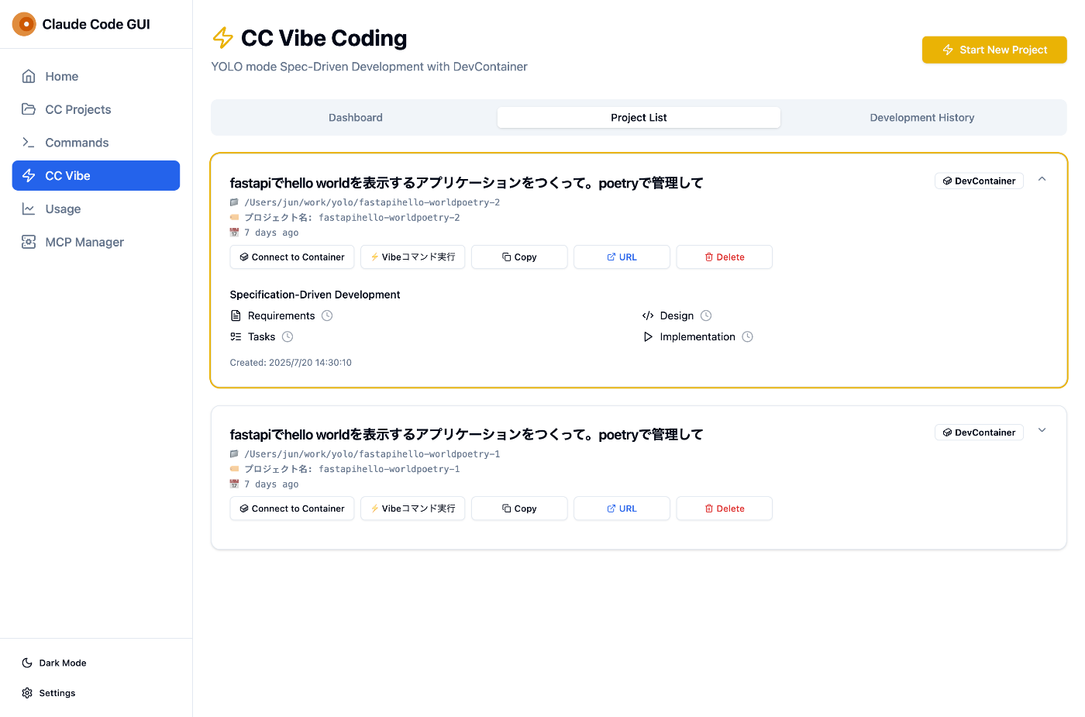Click DevContainer badge on worldpoetry-1 project

[979, 433]
